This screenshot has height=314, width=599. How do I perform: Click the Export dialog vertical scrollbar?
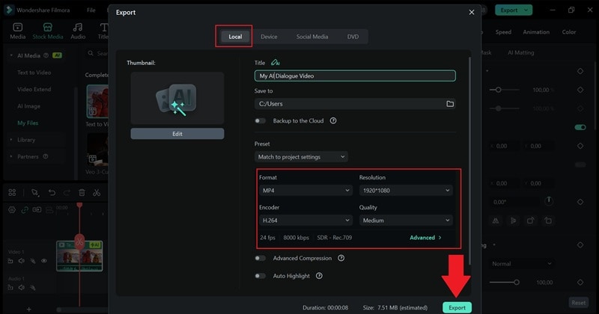coord(469,160)
